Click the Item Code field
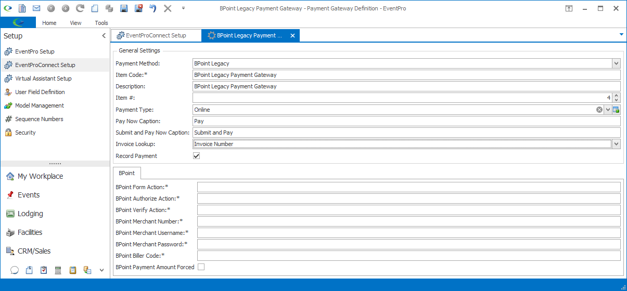The height and width of the screenshot is (291, 627). coord(406,75)
